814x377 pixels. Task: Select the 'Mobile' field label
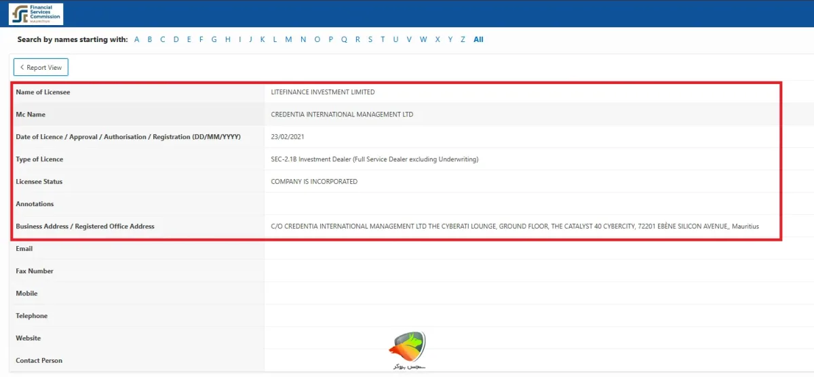(26, 294)
